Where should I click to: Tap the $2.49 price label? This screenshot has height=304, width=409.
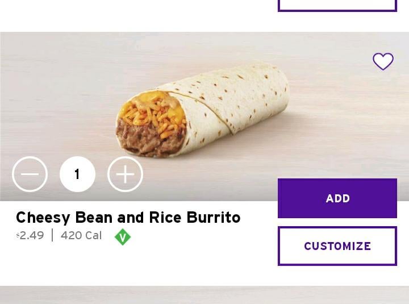(30, 236)
